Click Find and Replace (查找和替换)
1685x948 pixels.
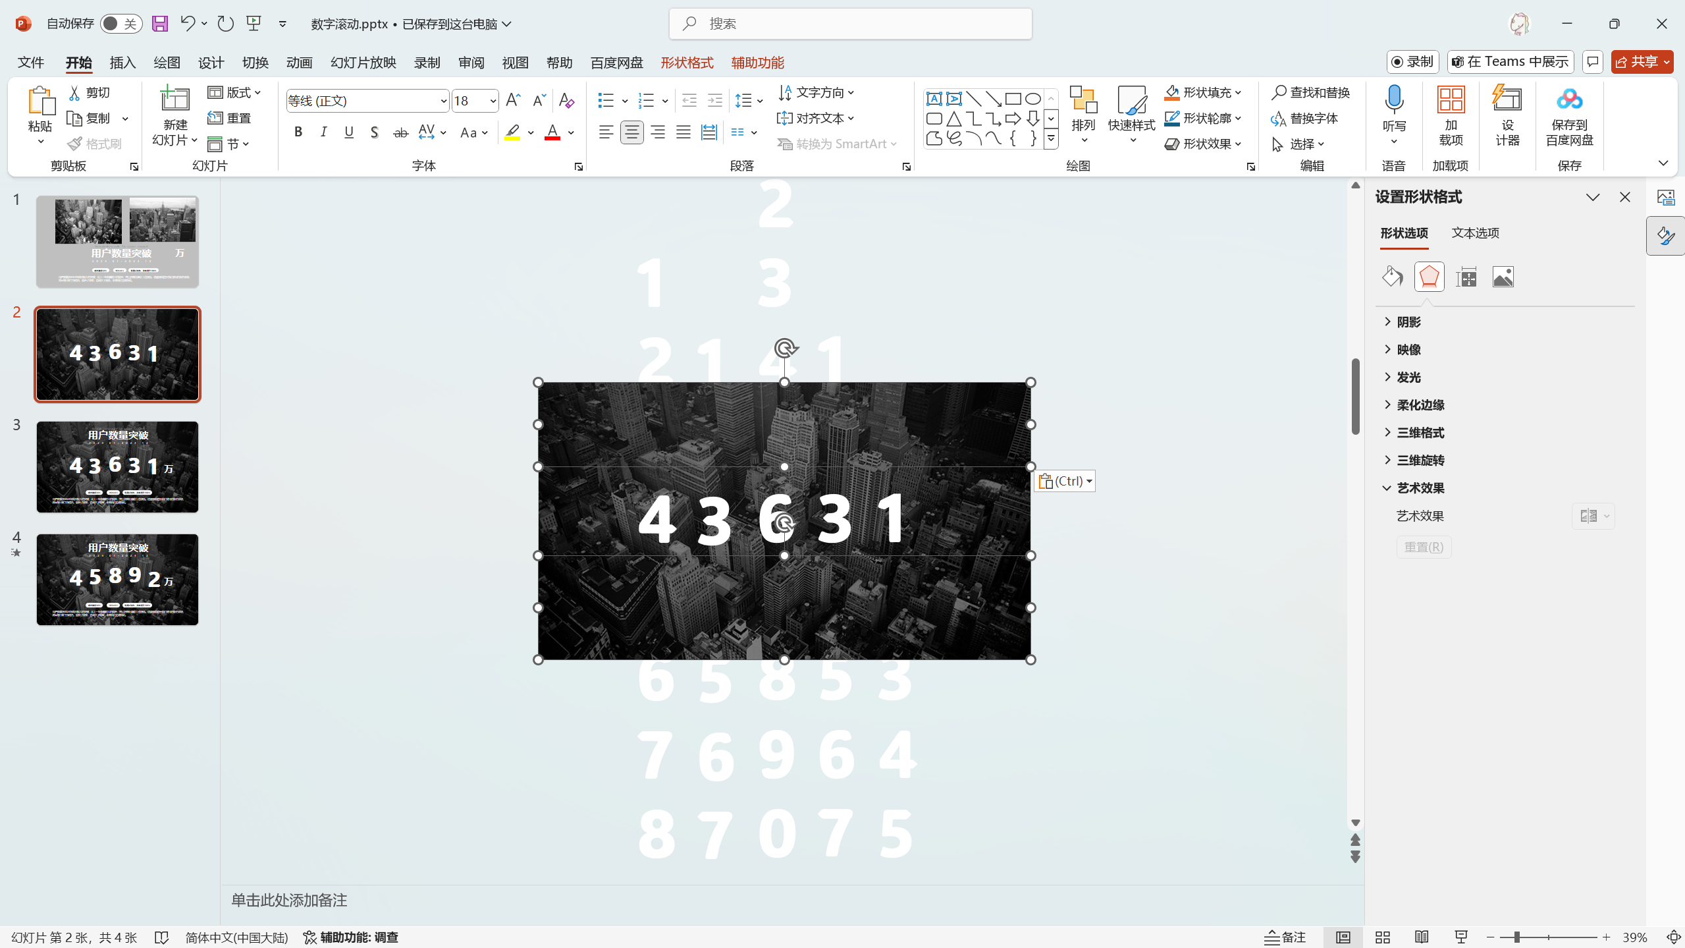click(1311, 92)
